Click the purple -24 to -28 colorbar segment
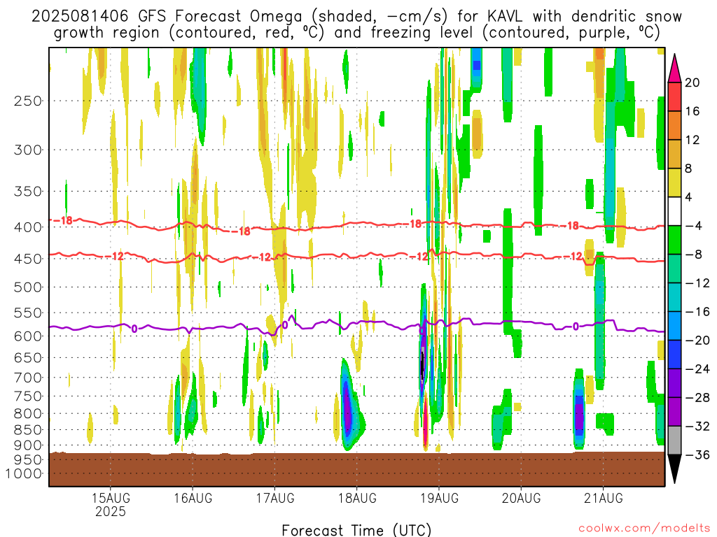Screen dimensions: 717x537 click(674, 384)
